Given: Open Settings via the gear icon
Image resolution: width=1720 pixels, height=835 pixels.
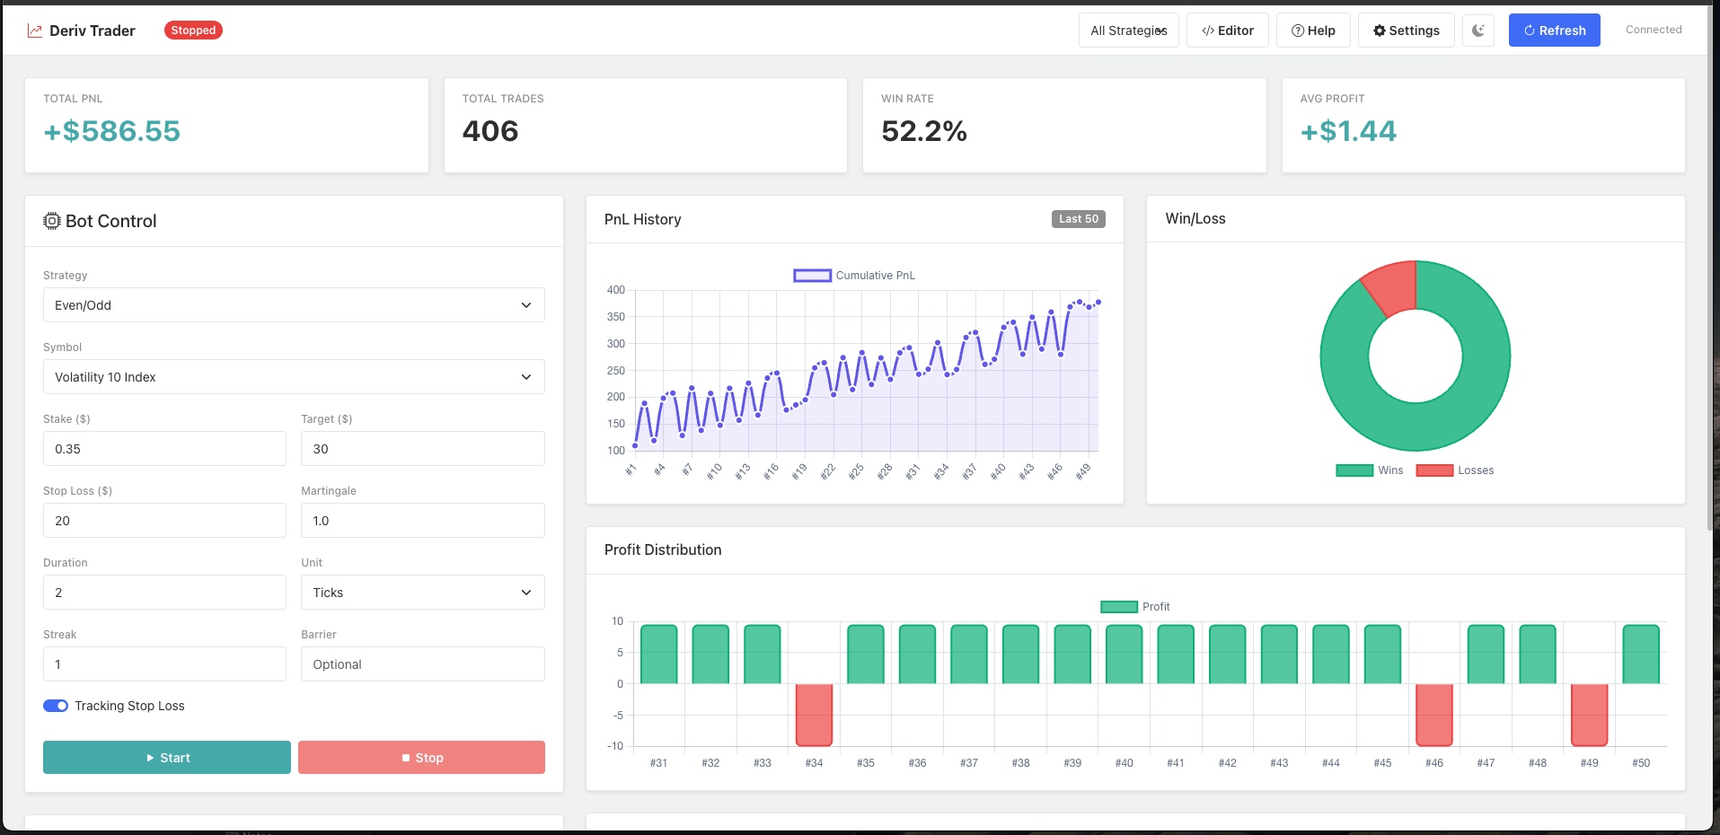Looking at the screenshot, I should point(1380,30).
